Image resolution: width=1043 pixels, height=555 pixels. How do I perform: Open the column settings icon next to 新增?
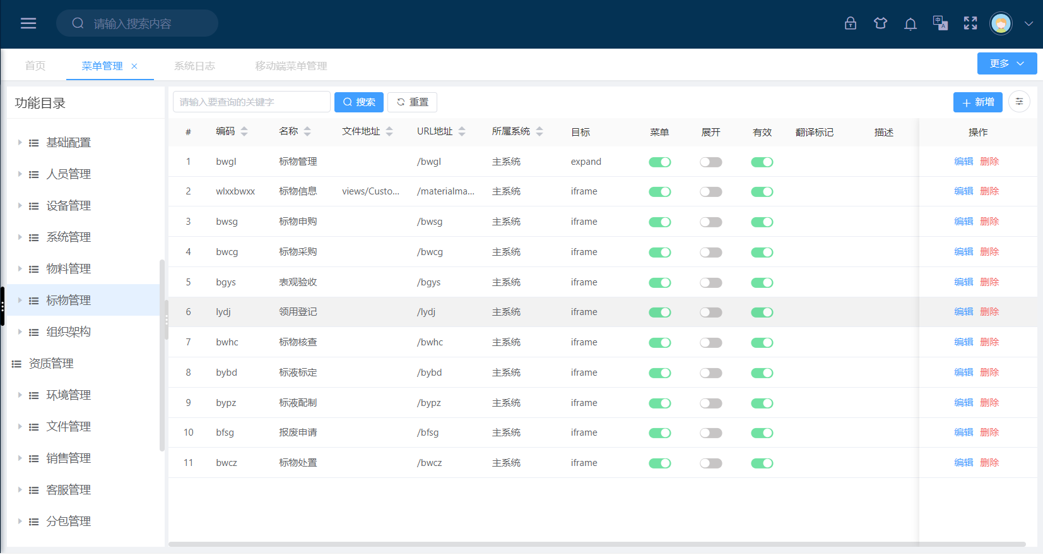tap(1019, 102)
